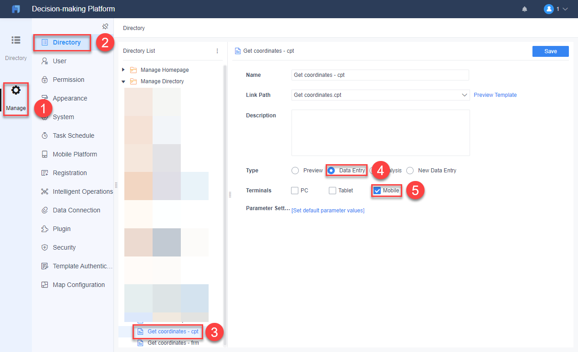Open the Preview Template link
The height and width of the screenshot is (352, 578).
(x=495, y=95)
